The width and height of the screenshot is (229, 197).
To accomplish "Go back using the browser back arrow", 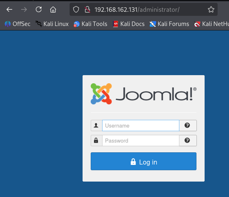I will click(x=9, y=10).
